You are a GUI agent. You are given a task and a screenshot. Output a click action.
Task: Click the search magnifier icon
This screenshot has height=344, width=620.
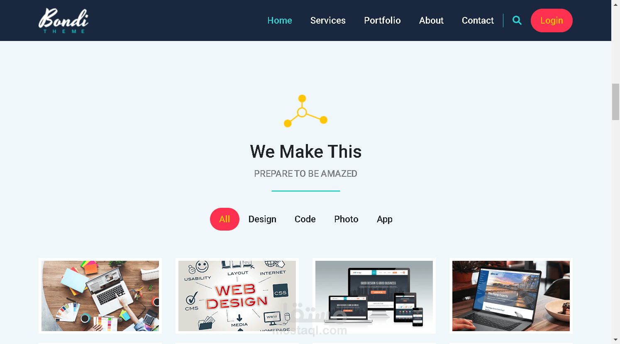click(x=517, y=20)
